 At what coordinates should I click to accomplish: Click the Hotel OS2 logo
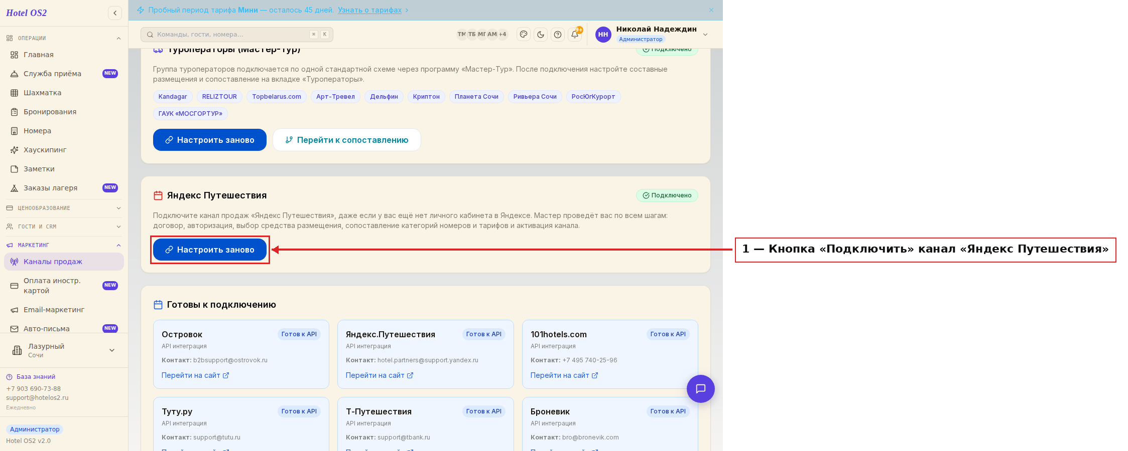27,13
